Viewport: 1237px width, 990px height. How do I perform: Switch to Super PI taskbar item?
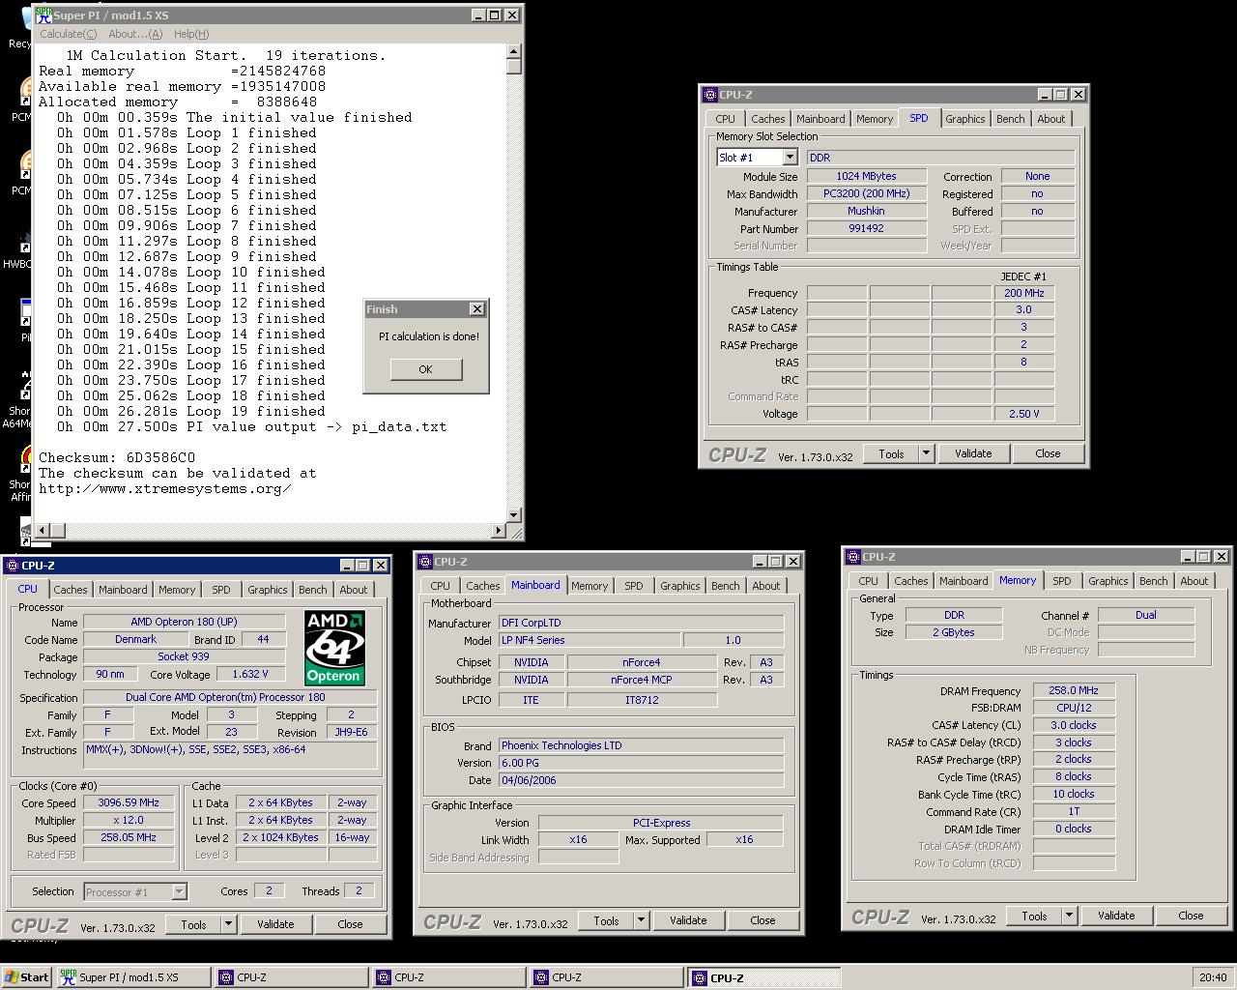133,977
